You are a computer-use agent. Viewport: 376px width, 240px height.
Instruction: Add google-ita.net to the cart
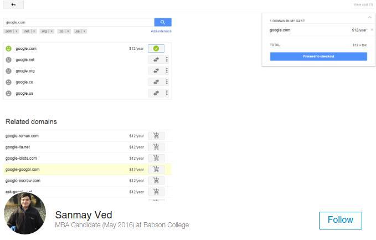click(156, 147)
